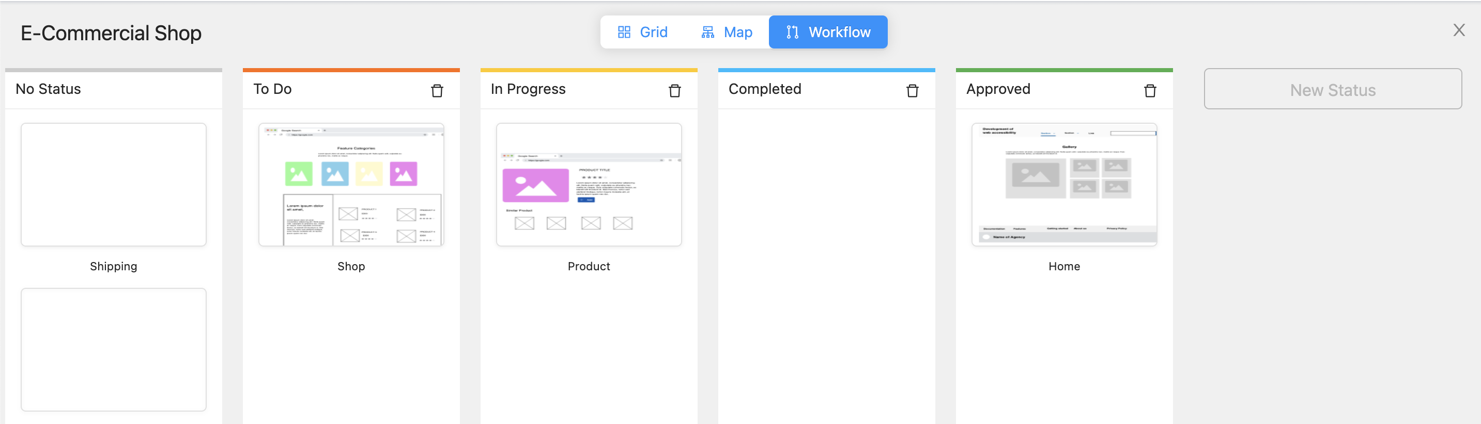Screen dimensions: 1481x424
Task: Delete the Approved status column
Action: click(1150, 91)
